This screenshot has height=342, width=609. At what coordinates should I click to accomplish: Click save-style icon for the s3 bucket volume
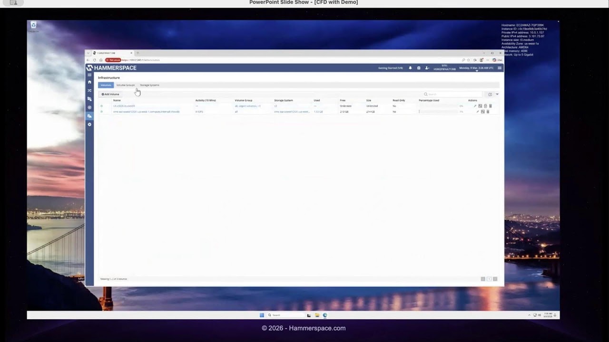click(x=480, y=106)
